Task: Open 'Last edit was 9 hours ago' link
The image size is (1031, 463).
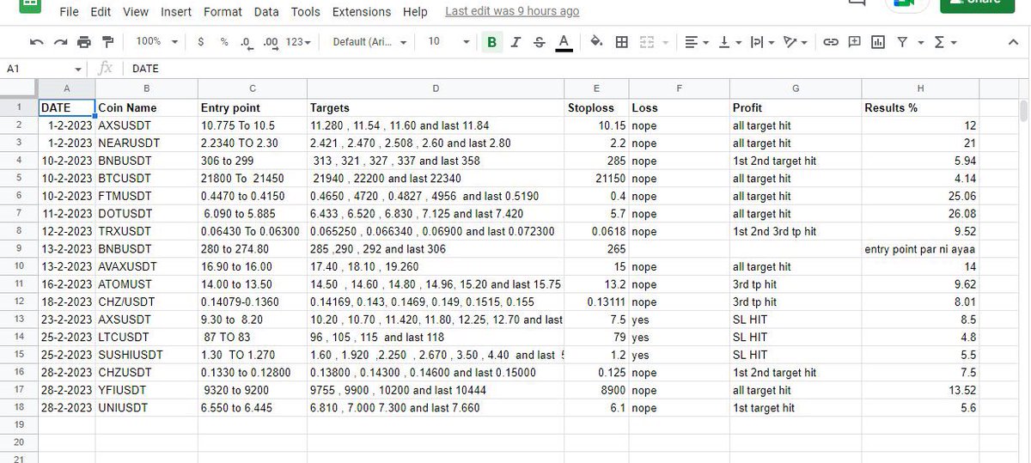Action: click(512, 12)
